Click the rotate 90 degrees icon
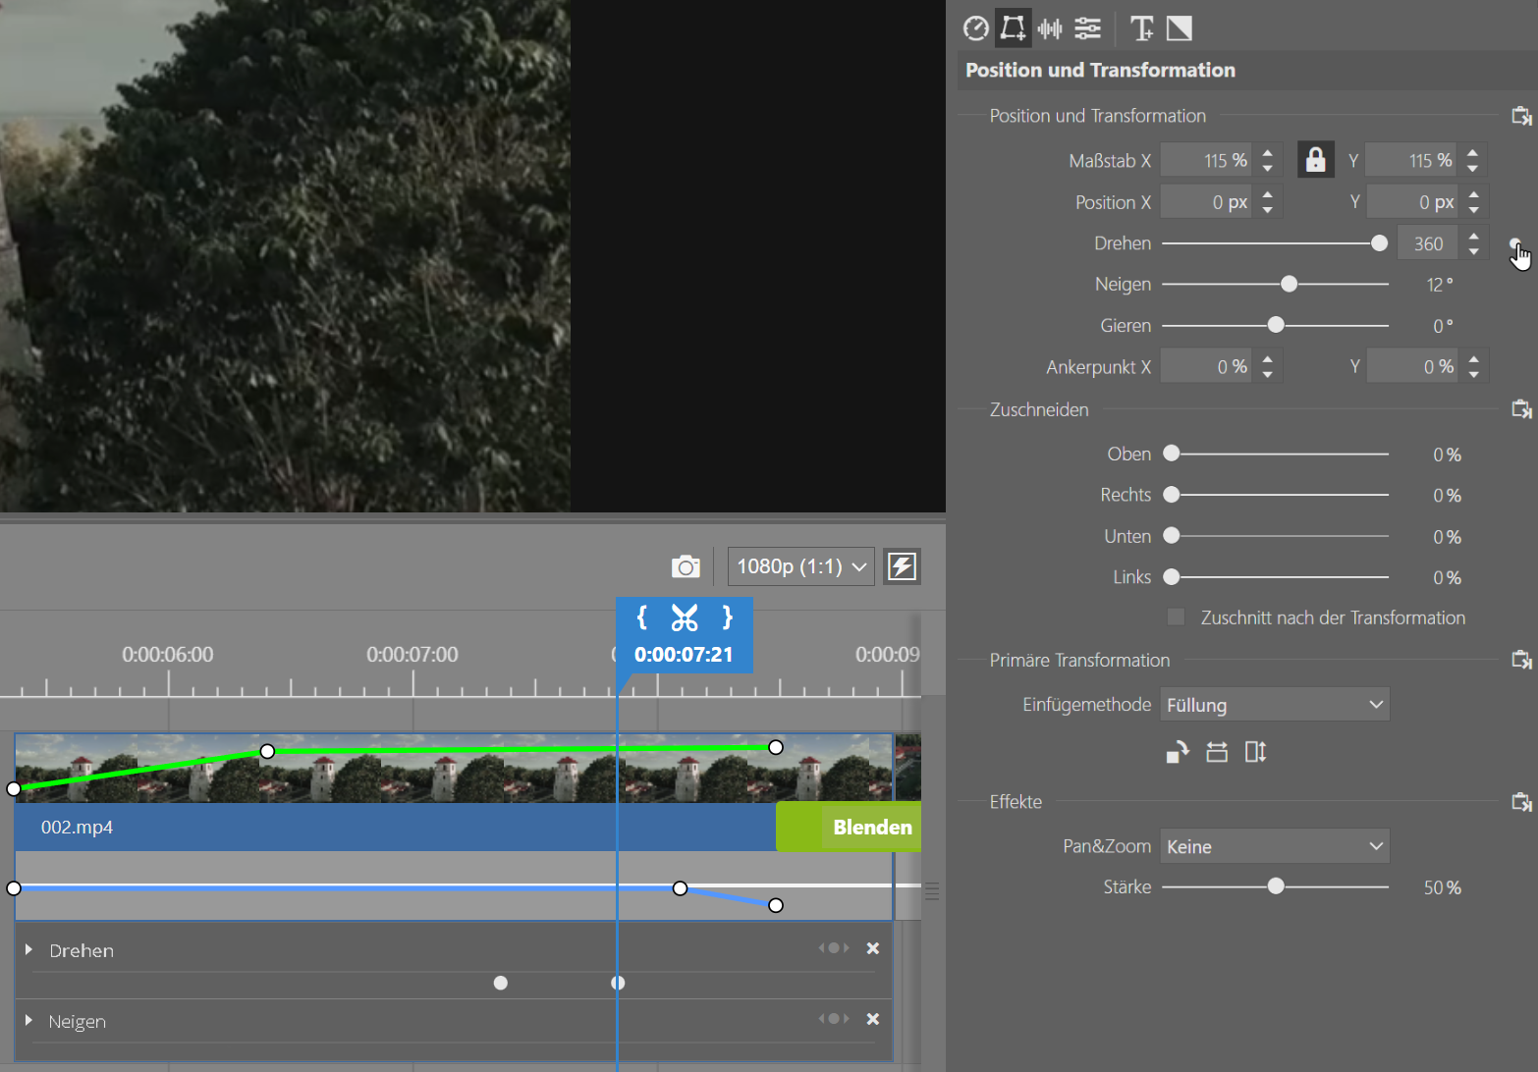The width and height of the screenshot is (1538, 1072). (1178, 752)
